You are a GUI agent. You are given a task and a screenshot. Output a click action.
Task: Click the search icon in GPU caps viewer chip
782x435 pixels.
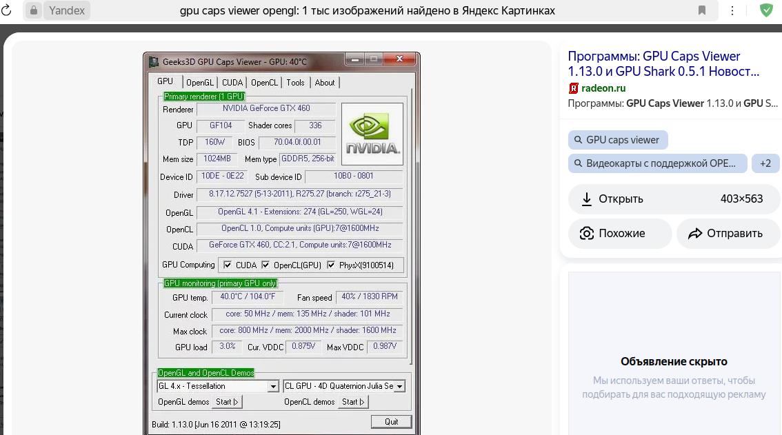578,140
